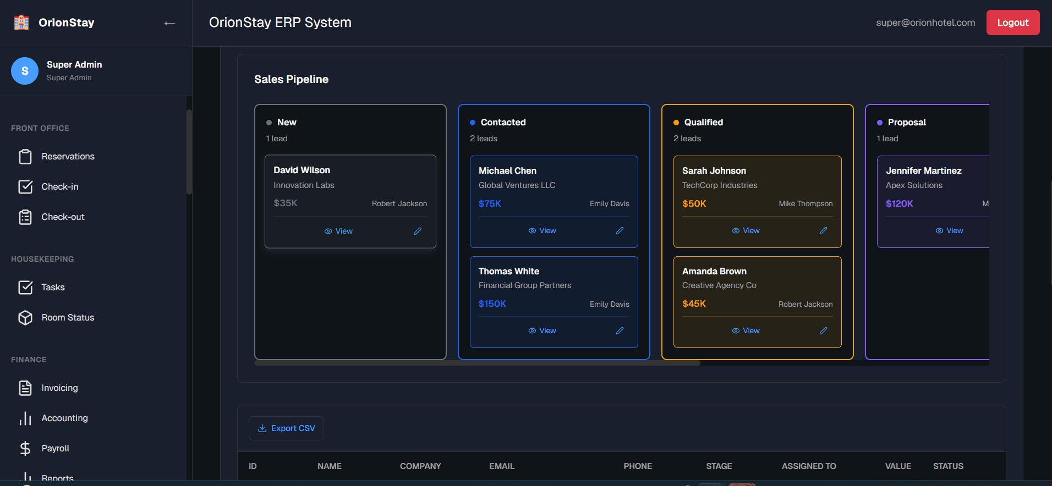Click TechCorp Industries company name
Screen dimensions: 1052x486
[x=720, y=186]
